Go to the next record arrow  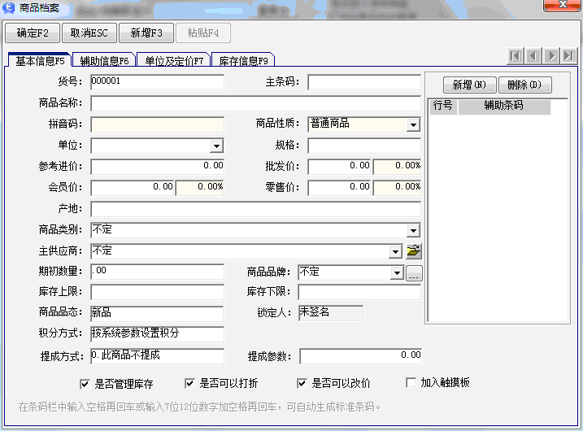tap(552, 56)
